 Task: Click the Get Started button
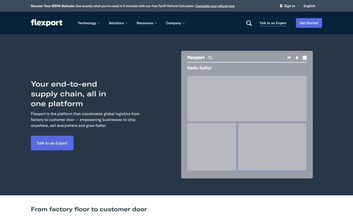[x=309, y=23]
